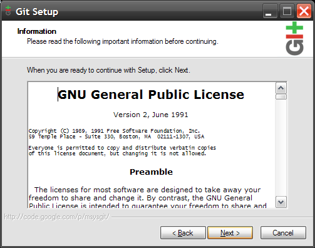Maximize the Git Setup window
315x248 pixels.
(287, 11)
